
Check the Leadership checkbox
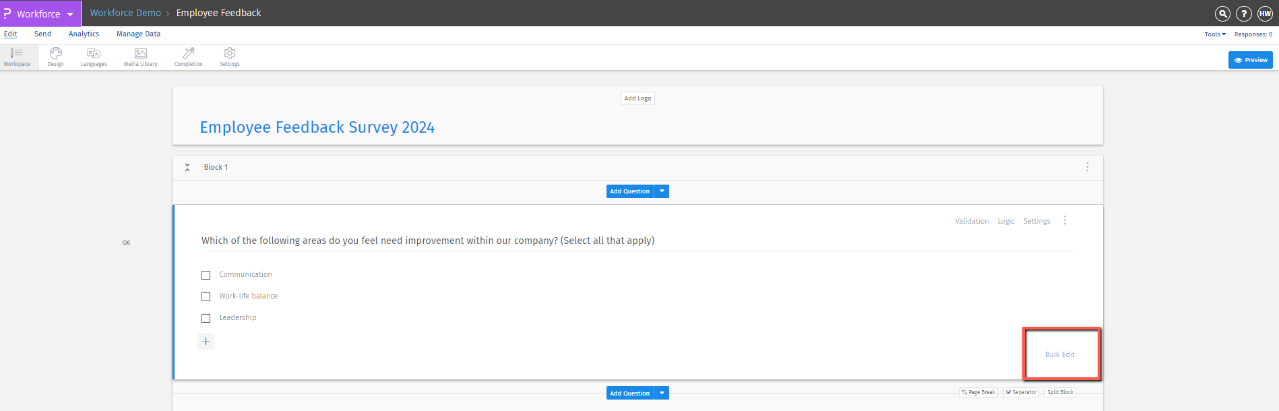[x=206, y=318]
